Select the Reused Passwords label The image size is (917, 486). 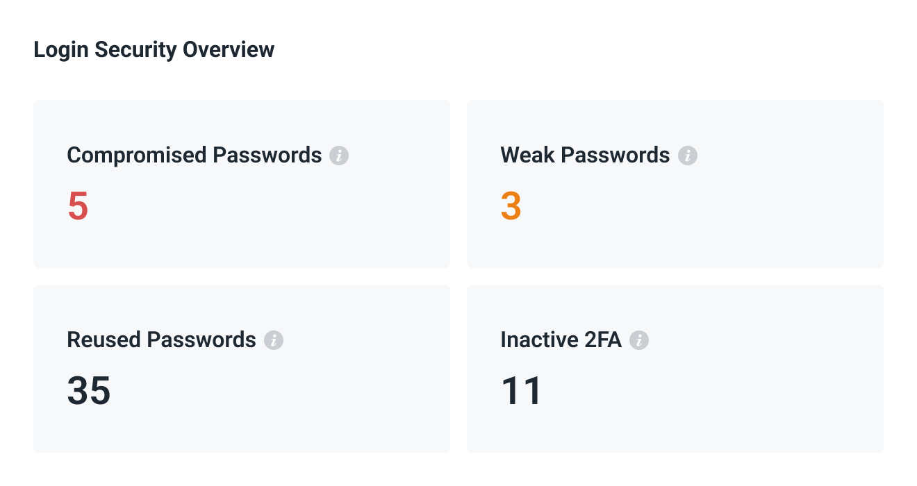pos(161,340)
